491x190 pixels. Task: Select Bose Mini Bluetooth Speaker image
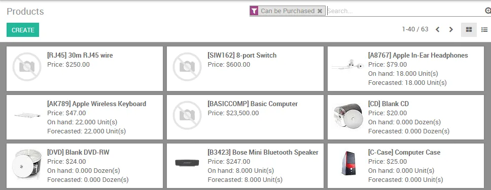tap(187, 163)
